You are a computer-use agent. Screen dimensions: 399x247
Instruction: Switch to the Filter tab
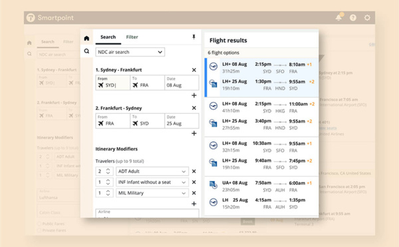click(x=132, y=37)
